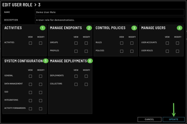Image resolution: width=187 pixels, height=124 pixels.
Task: Check the Activities View checkbox
Action: click(30, 43)
